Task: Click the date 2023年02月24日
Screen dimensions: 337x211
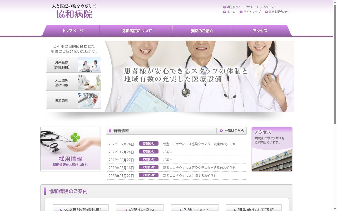Action: point(121,144)
